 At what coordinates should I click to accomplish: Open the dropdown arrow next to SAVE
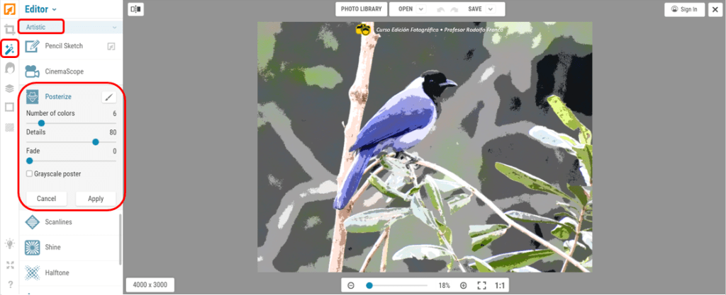(491, 9)
